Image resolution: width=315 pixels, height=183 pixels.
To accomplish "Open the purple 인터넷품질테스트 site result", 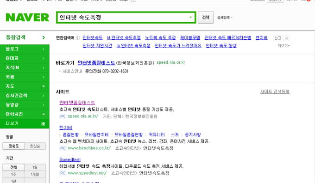I will coord(77,103).
